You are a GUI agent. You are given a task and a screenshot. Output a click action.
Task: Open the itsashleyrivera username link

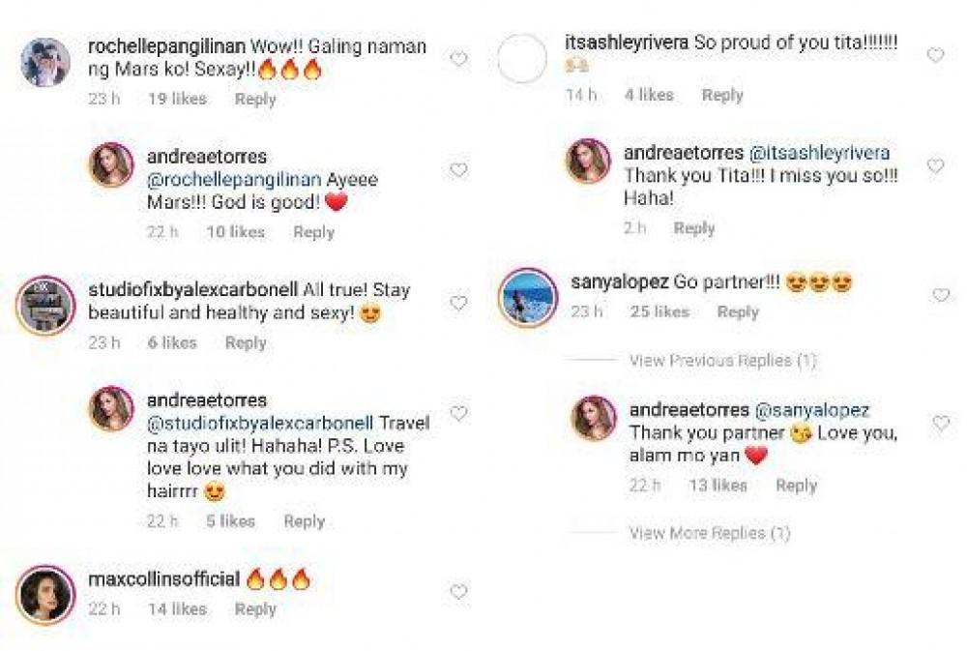627,44
